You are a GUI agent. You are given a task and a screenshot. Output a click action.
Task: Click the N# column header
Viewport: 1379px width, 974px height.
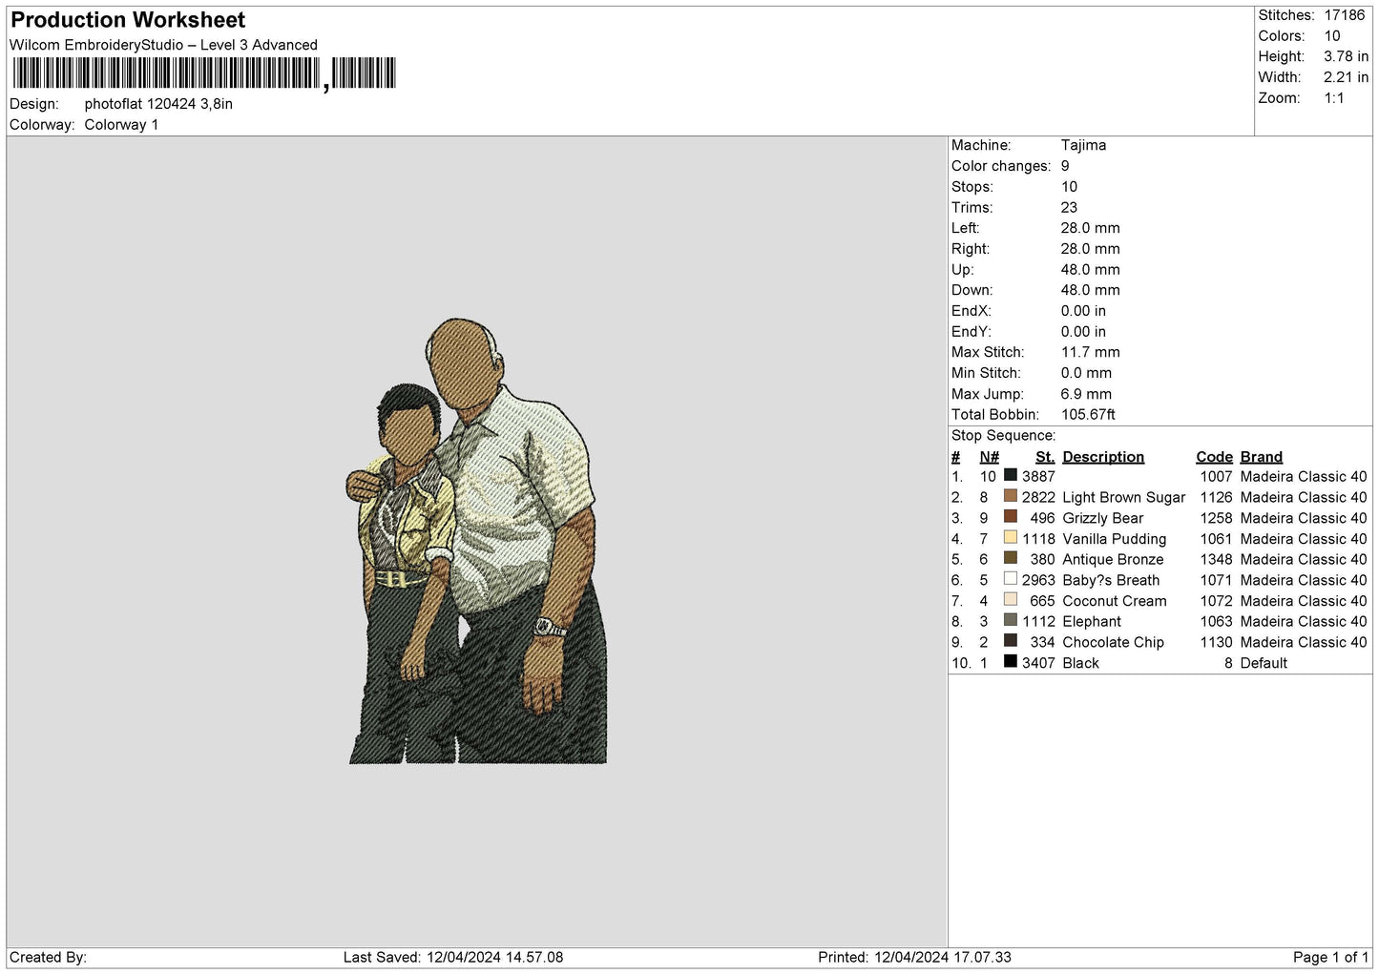(x=989, y=457)
